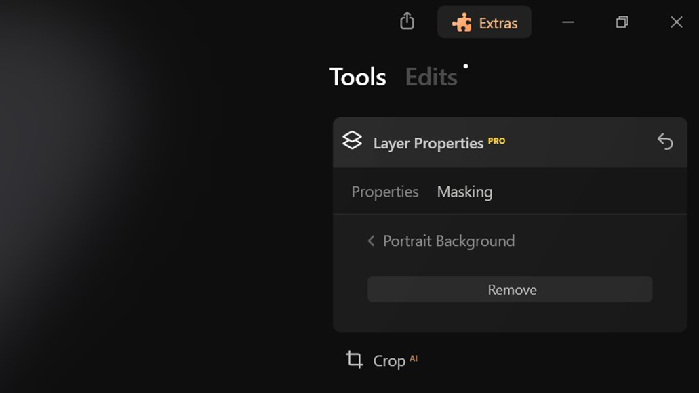Click the orange puzzle piece Extras icon

462,22
